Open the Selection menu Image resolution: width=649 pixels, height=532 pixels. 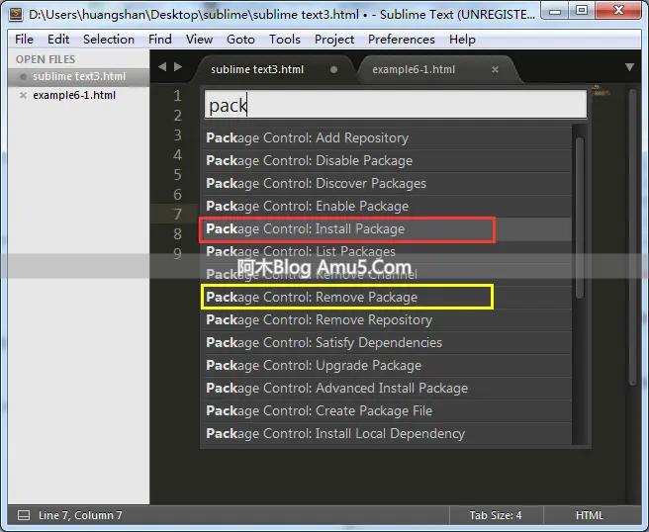click(109, 40)
